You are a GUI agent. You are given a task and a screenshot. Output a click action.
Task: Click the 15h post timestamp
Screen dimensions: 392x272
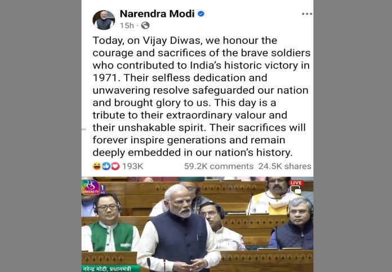127,25
